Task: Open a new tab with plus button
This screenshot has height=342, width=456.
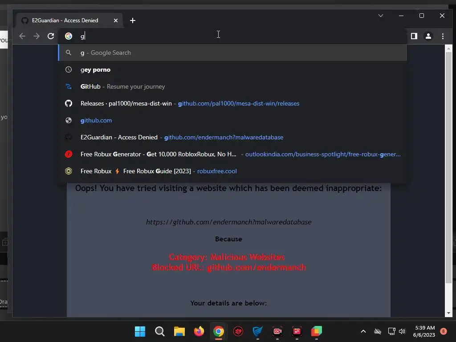Action: pos(133,20)
